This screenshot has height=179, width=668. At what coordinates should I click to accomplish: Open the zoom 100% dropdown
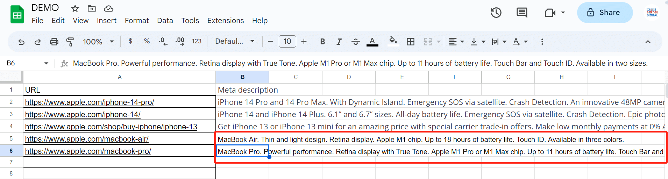98,42
